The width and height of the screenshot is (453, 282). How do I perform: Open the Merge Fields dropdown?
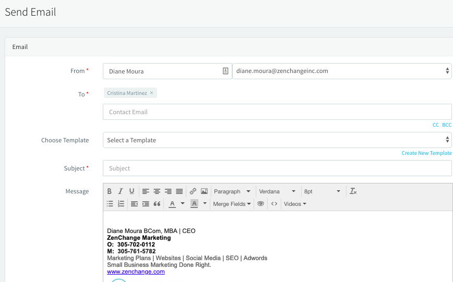(x=232, y=204)
